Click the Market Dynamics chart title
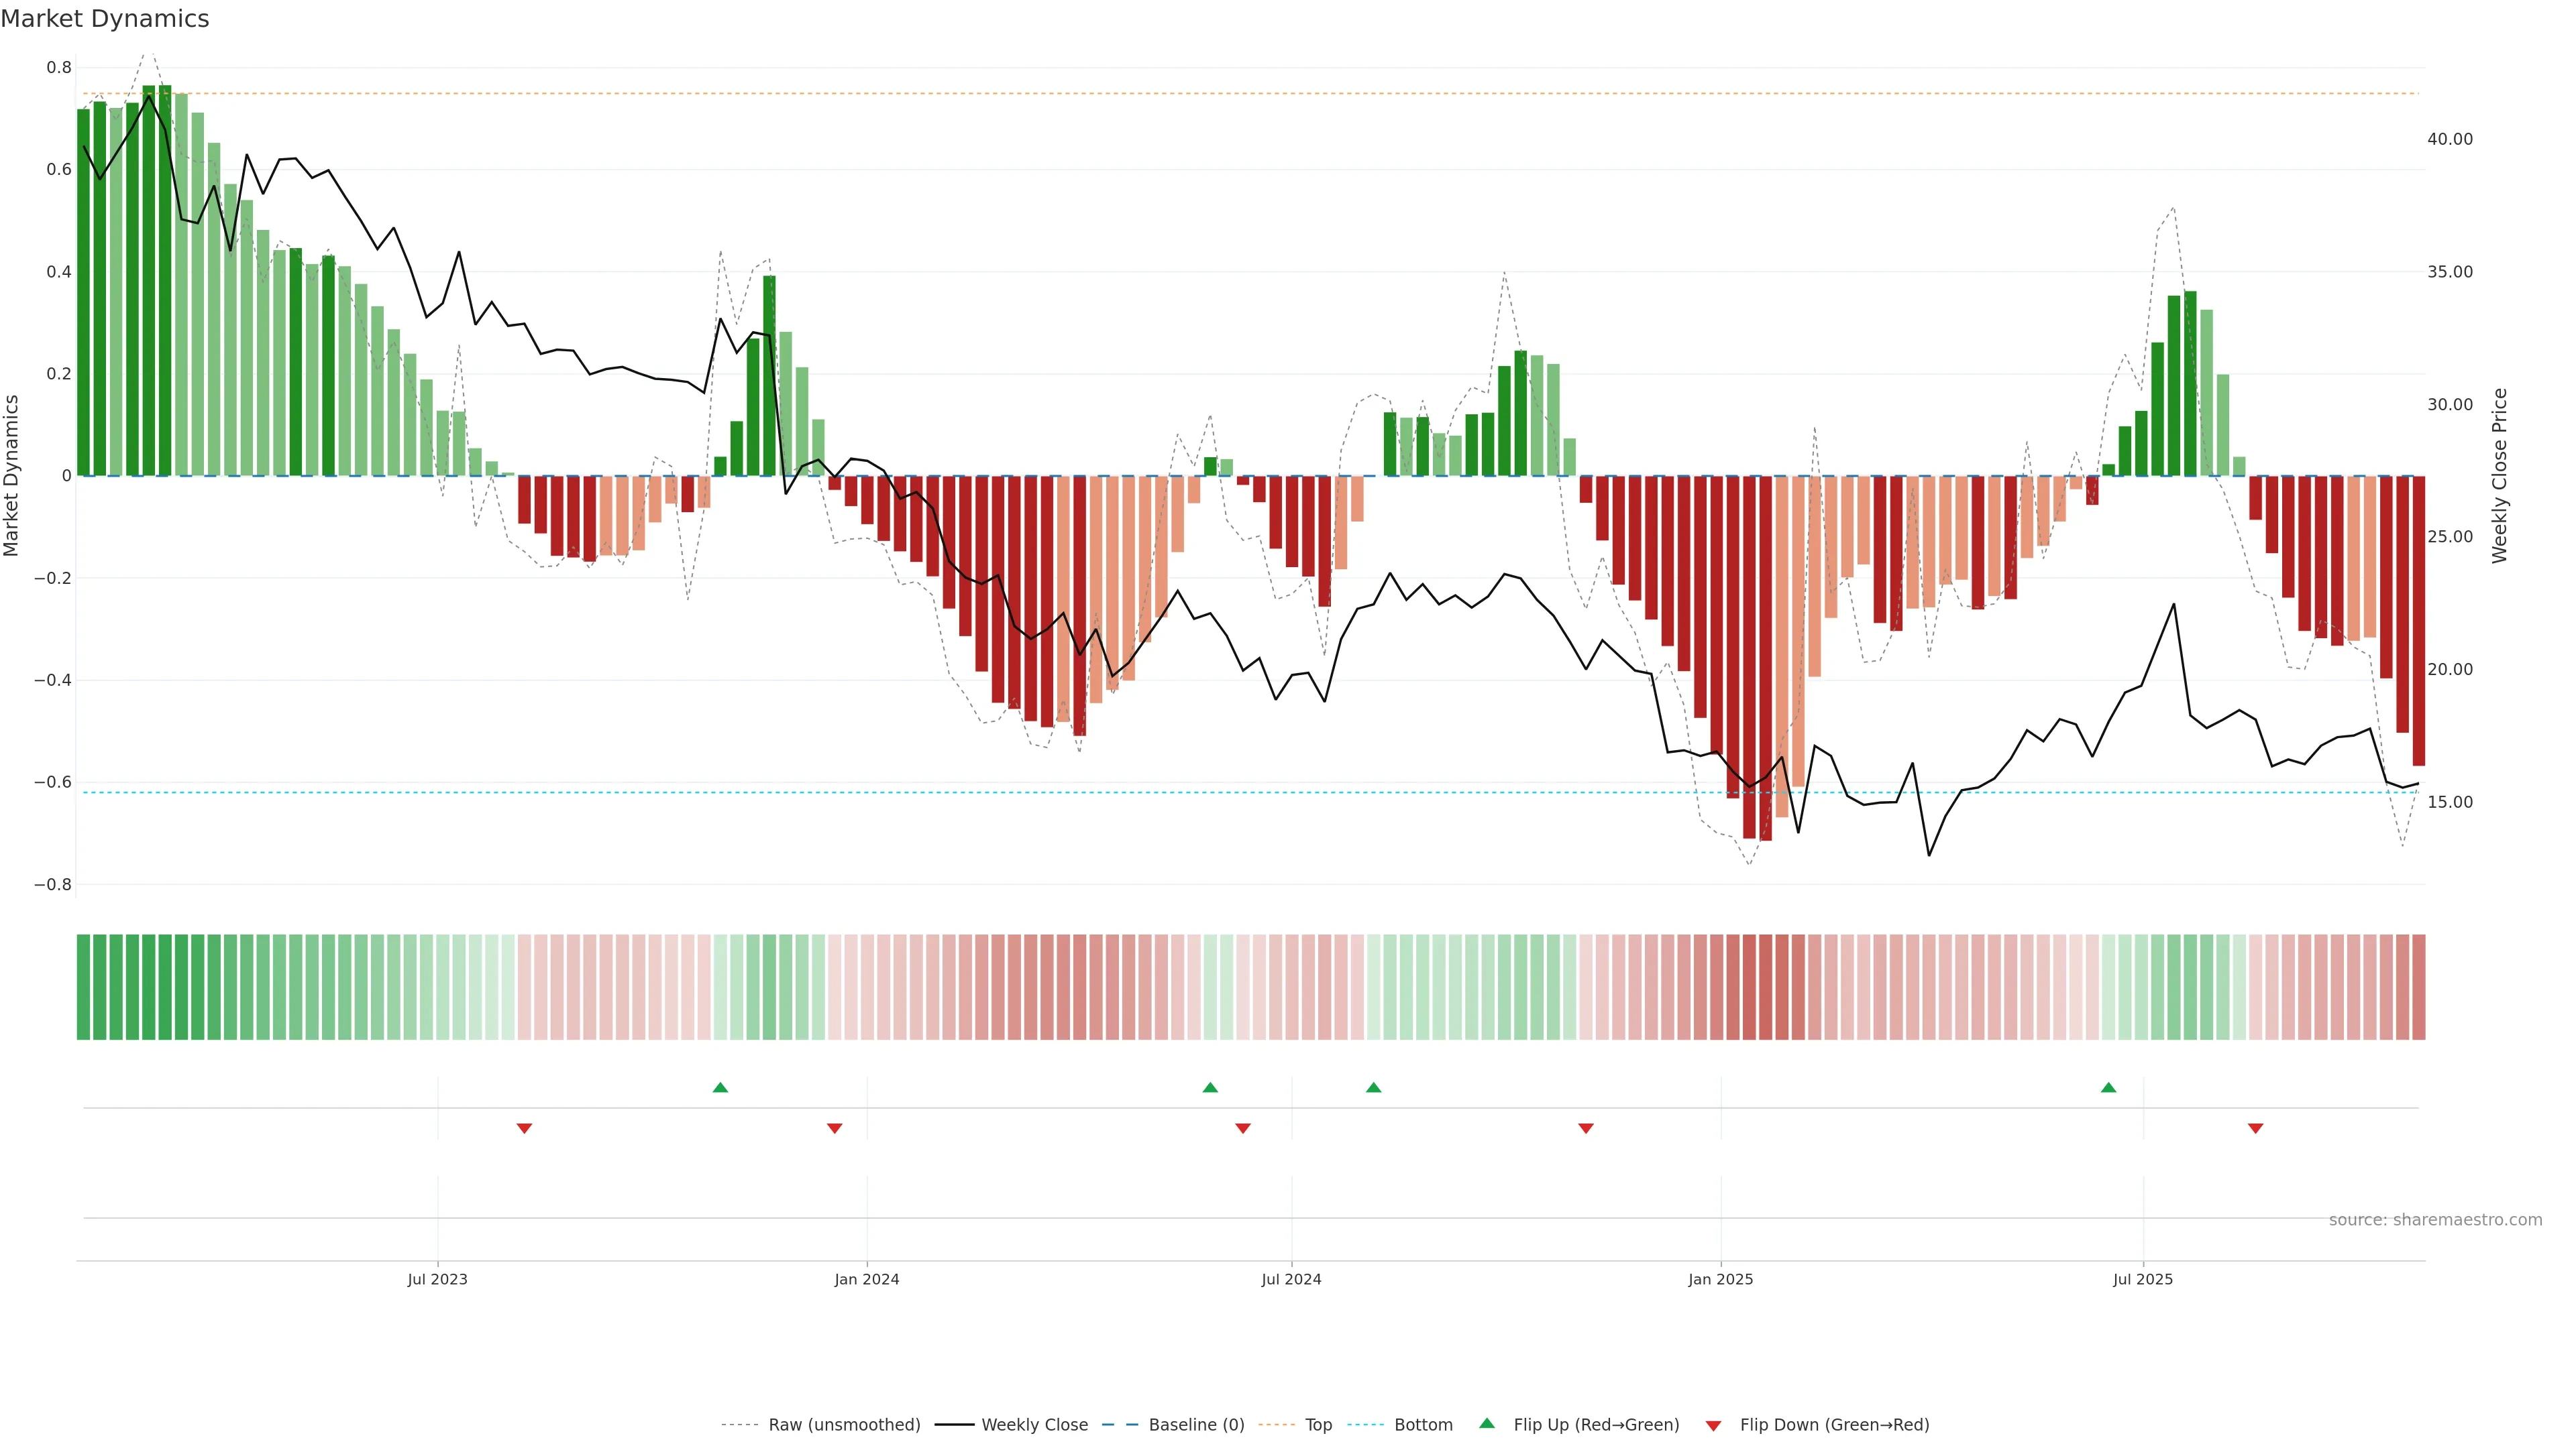2576x1448 pixels. (x=105, y=19)
